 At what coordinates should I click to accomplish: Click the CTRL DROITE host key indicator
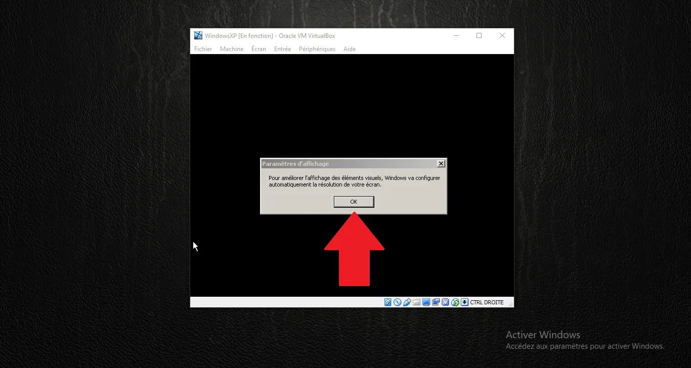pyautogui.click(x=487, y=302)
